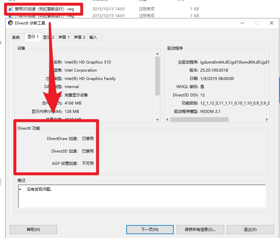Open the 声音 1 tab
The width and height of the screenshot is (280, 238).
pyautogui.click(x=64, y=37)
